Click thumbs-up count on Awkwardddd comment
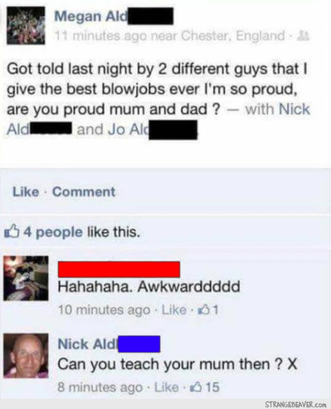This screenshot has height=409, width=331. [x=208, y=310]
